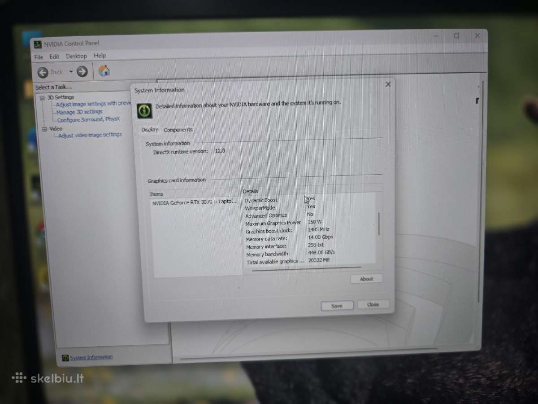The image size is (538, 404).
Task: Click the DirectX runtime version value 12.0
Action: (220, 151)
